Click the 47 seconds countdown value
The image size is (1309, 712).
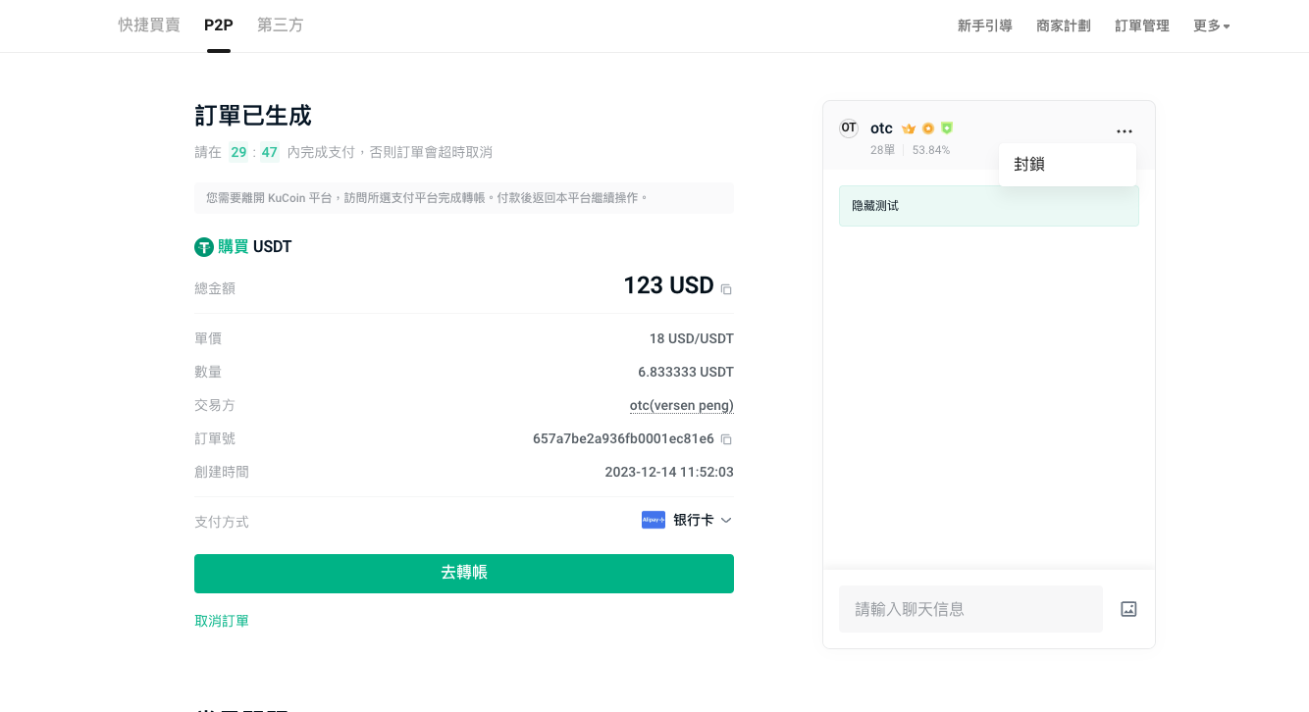tap(269, 152)
